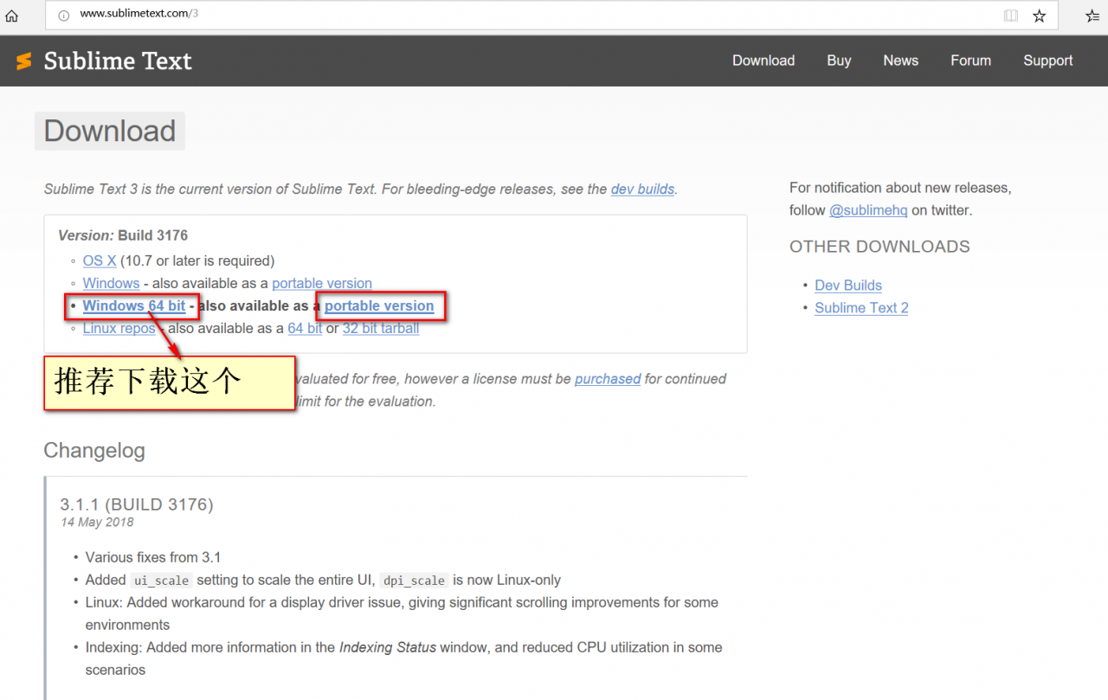
Task: Download the Linux 64 bit tarball
Action: point(305,328)
